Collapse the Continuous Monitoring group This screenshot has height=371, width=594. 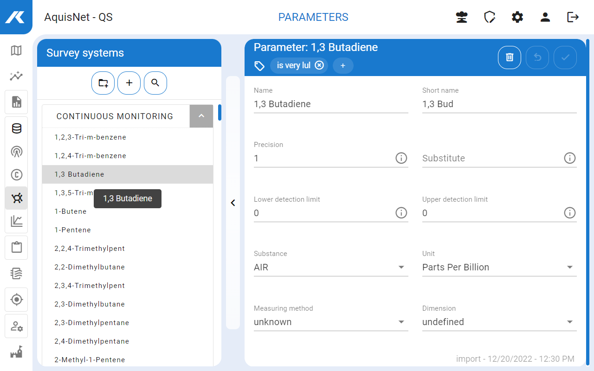201,116
